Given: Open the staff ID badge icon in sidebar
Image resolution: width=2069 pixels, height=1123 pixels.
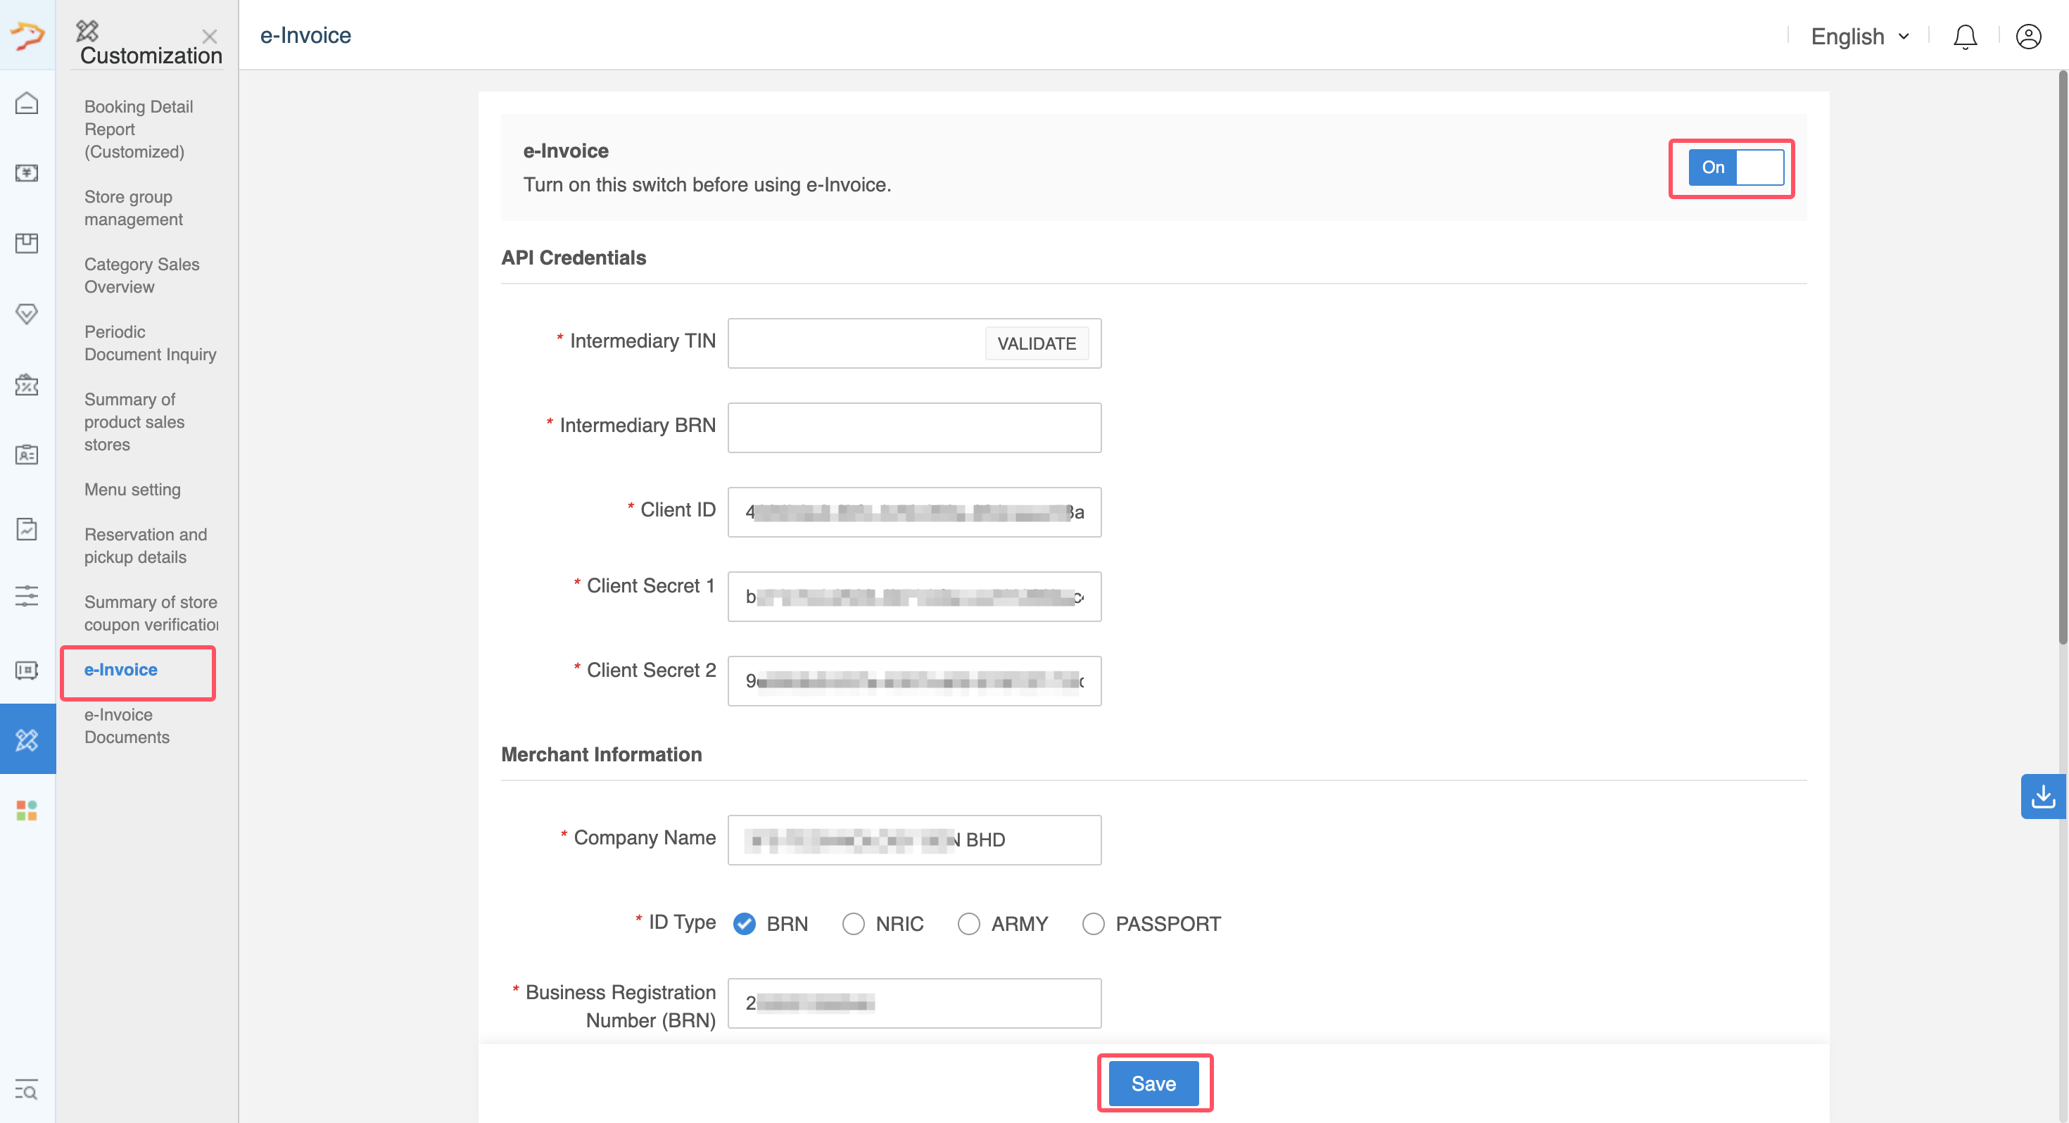Looking at the screenshot, I should tap(27, 455).
